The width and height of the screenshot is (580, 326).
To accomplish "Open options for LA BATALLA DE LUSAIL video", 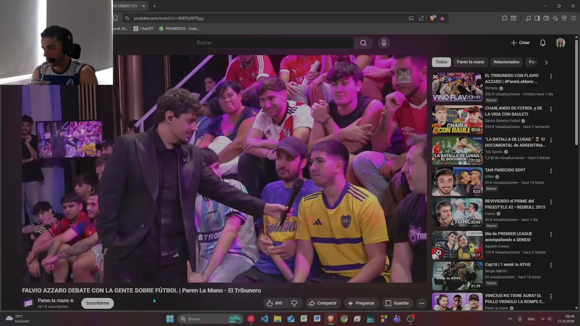I will tap(551, 140).
